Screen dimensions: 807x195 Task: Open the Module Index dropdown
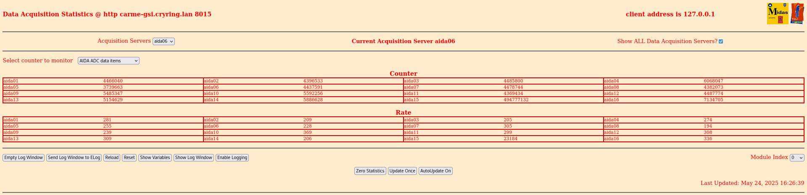tap(797, 158)
